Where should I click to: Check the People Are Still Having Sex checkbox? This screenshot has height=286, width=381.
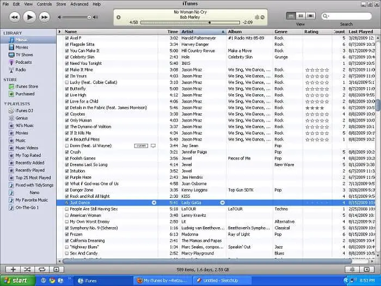67,209
